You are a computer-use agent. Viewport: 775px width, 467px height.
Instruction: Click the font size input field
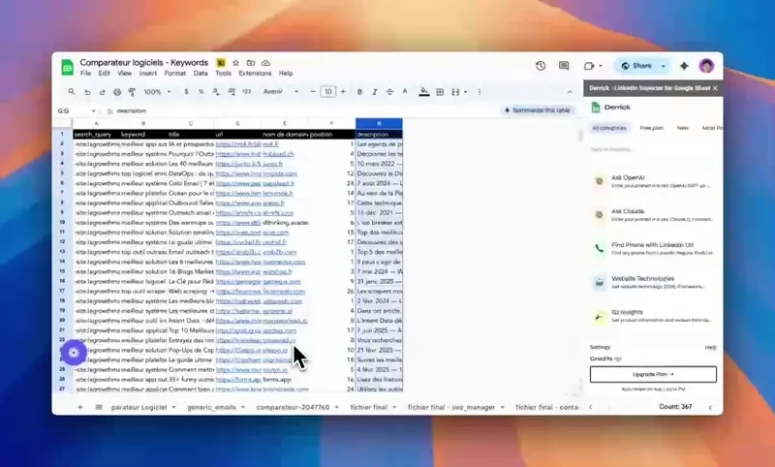tap(328, 92)
